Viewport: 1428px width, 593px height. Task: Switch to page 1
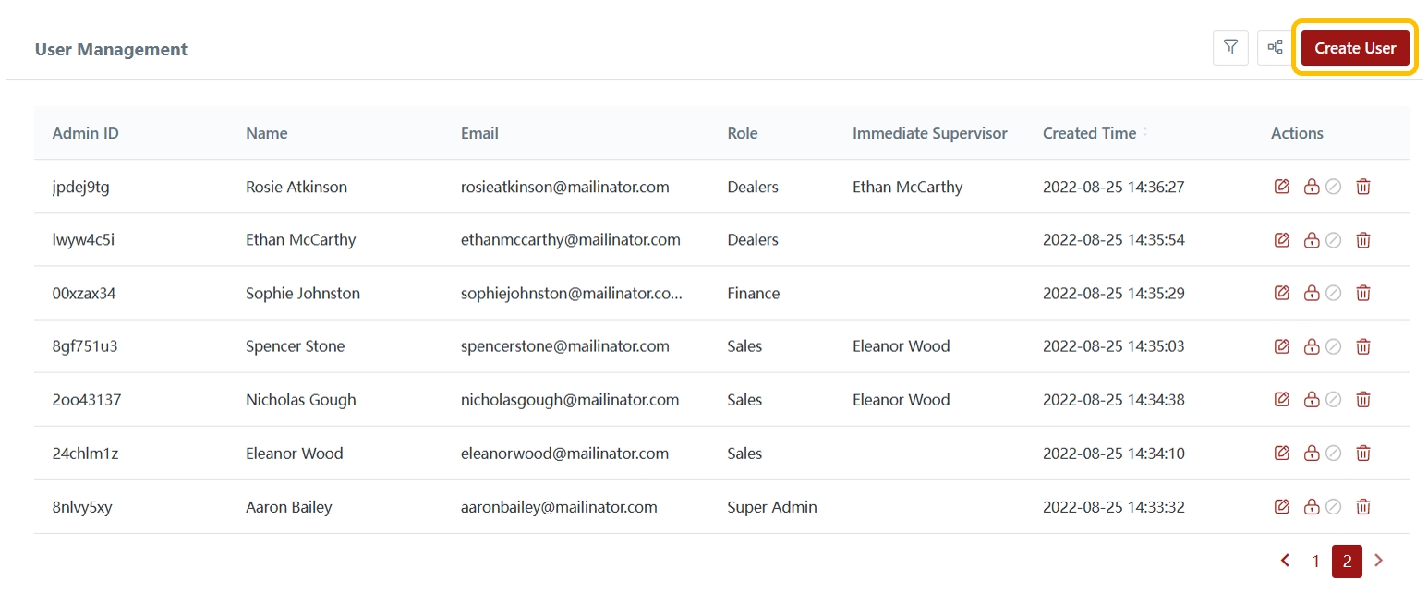point(1316,561)
